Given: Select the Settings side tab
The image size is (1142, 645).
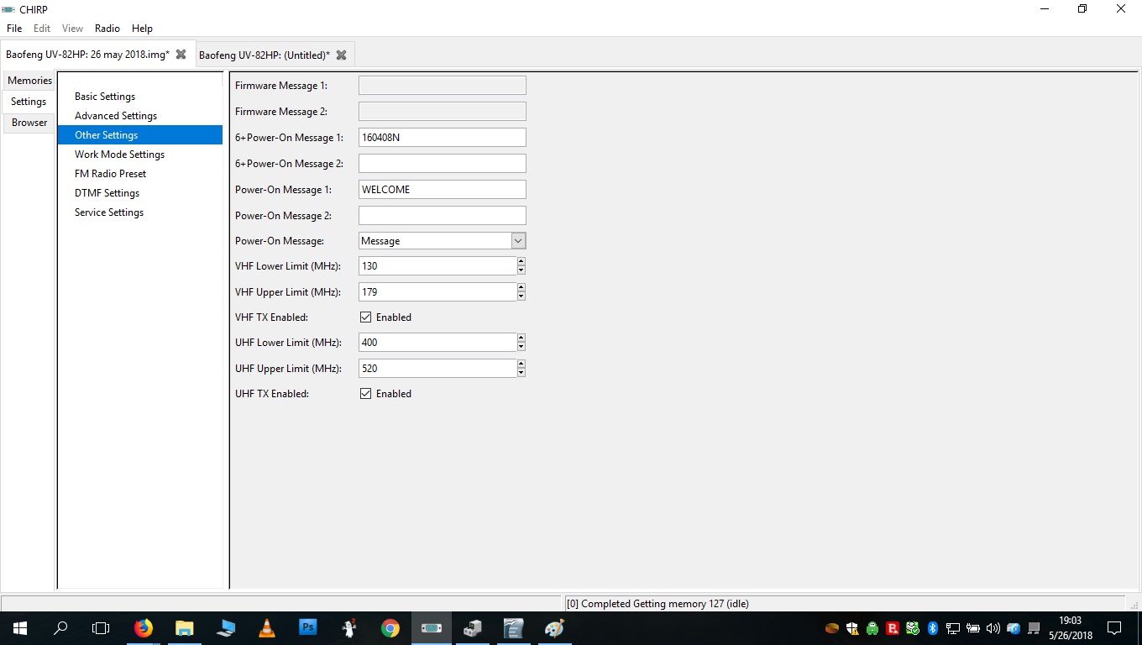Looking at the screenshot, I should coord(29,102).
